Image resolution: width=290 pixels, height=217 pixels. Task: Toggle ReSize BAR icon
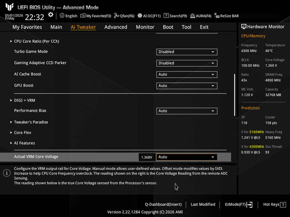click(x=217, y=16)
